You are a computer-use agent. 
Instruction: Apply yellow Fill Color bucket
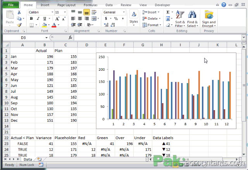pos(45,25)
